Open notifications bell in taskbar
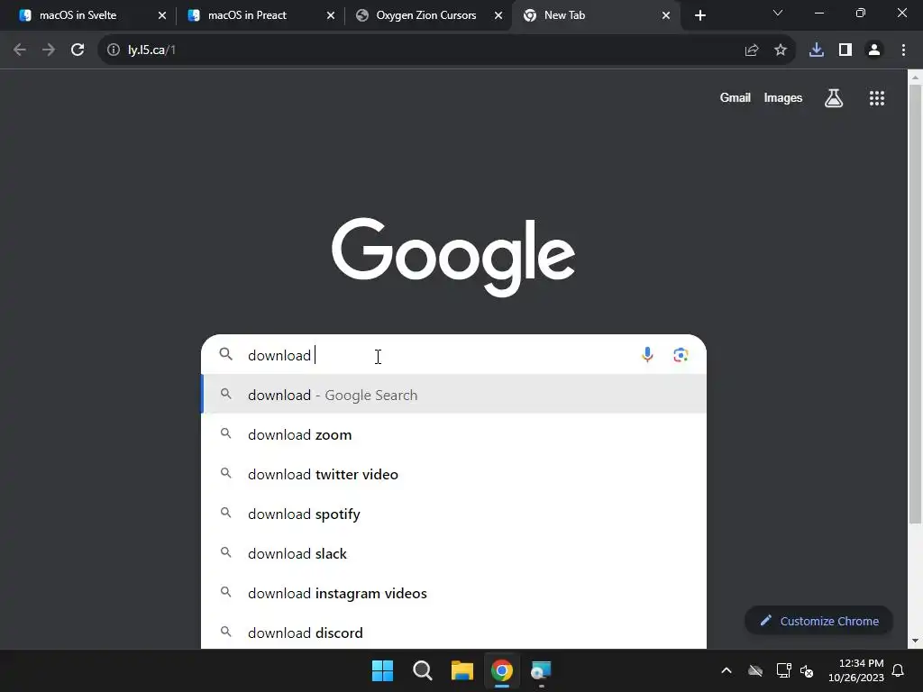This screenshot has width=923, height=692. point(899,670)
